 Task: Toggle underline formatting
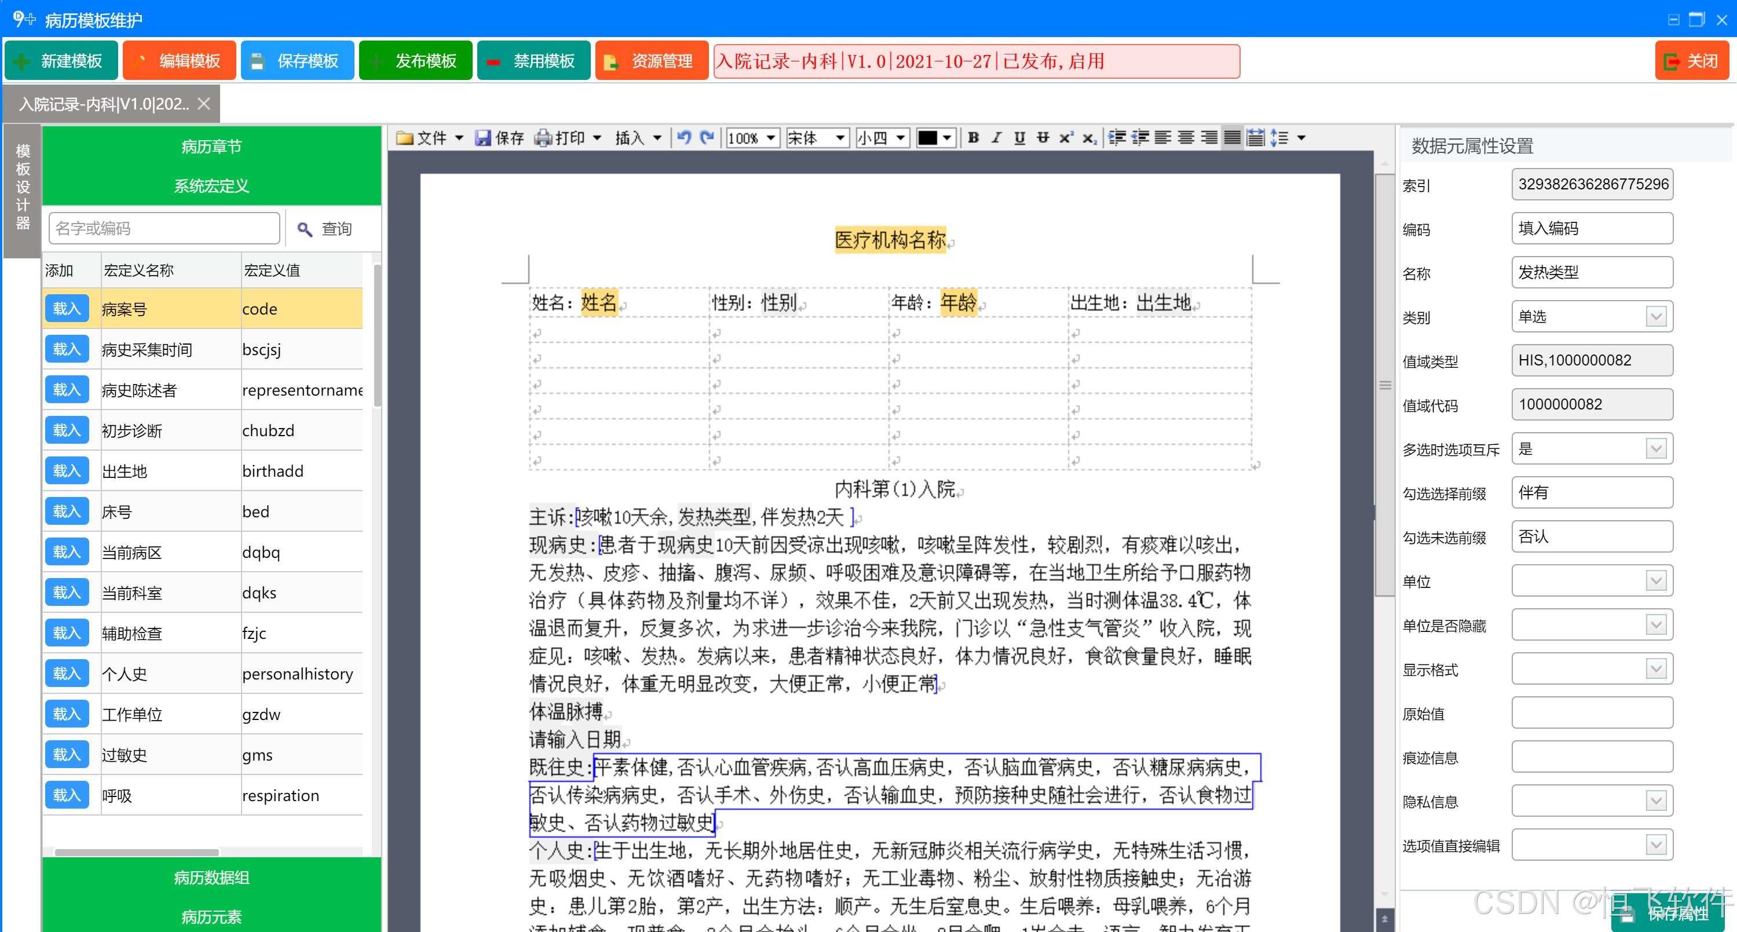pos(1019,138)
